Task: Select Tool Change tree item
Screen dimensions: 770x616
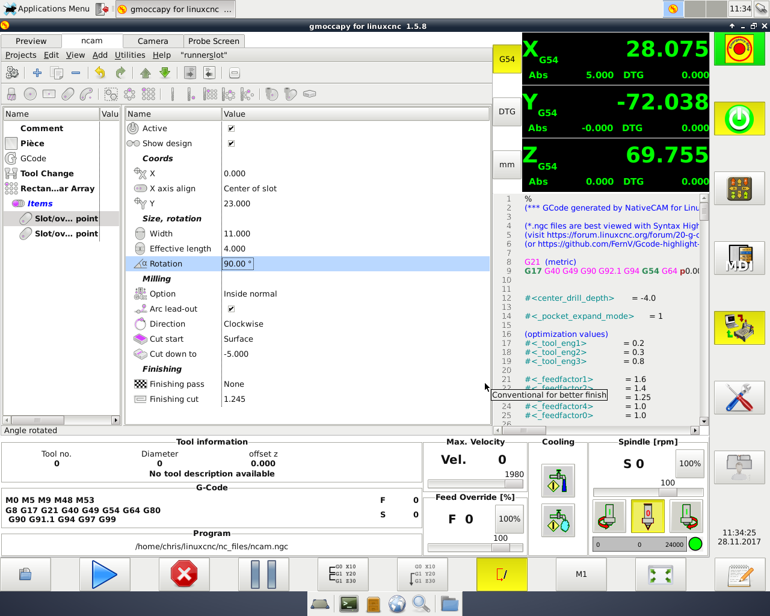Action: point(47,173)
